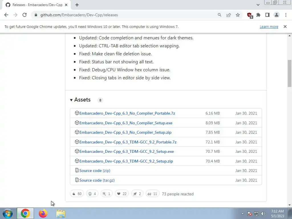Share this page via the share icon
This screenshot has width=292, height=219.
click(229, 15)
